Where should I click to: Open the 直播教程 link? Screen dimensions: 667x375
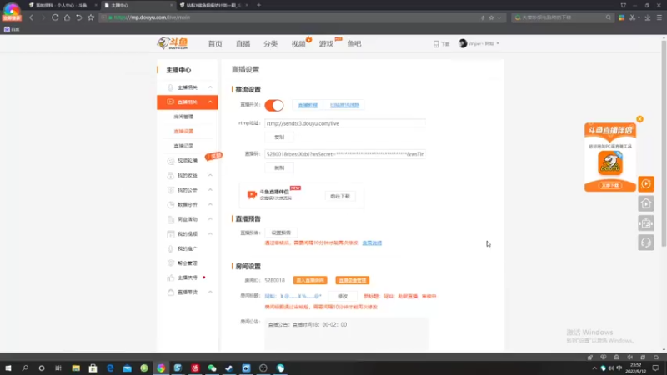(308, 105)
